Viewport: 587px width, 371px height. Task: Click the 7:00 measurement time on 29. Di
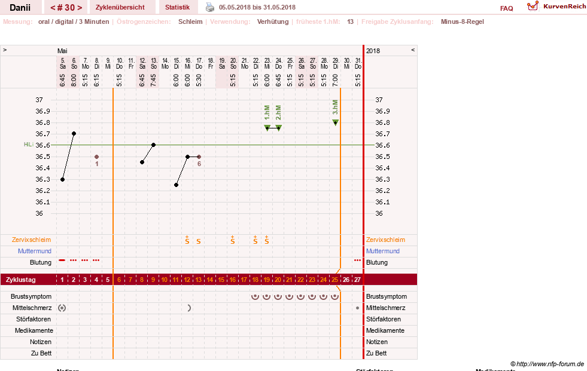(336, 80)
